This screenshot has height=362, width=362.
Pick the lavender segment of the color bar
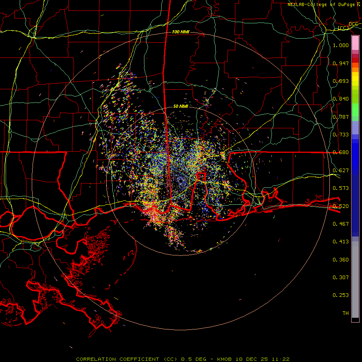355,128
